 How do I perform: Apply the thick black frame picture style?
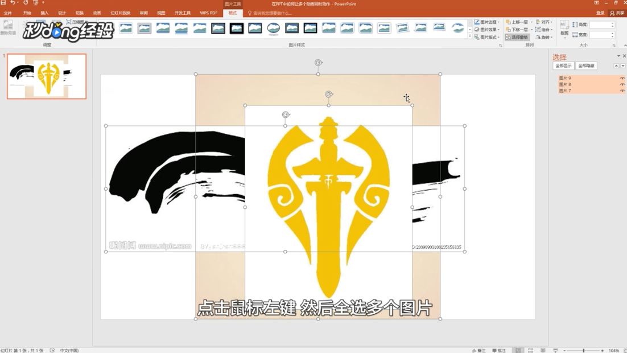(x=237, y=28)
